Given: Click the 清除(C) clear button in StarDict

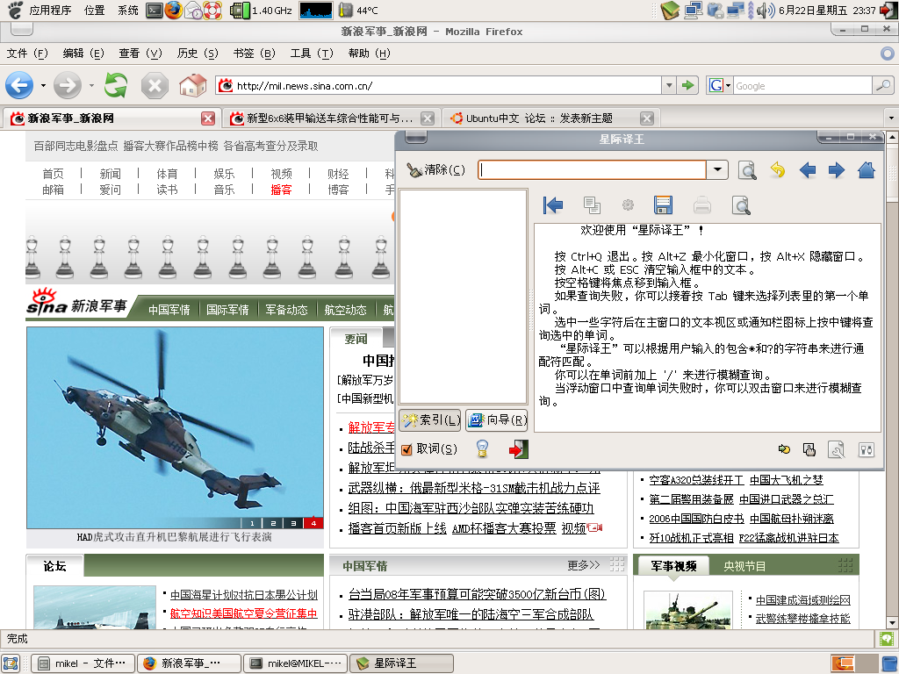Looking at the screenshot, I should point(435,169).
